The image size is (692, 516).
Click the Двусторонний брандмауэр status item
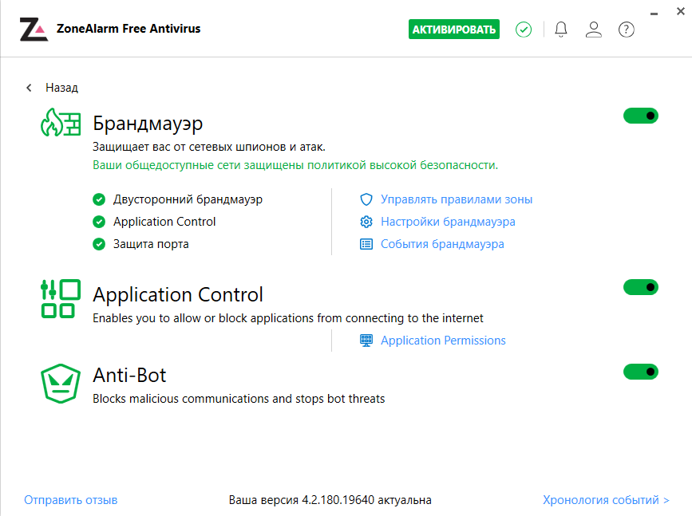click(x=188, y=199)
